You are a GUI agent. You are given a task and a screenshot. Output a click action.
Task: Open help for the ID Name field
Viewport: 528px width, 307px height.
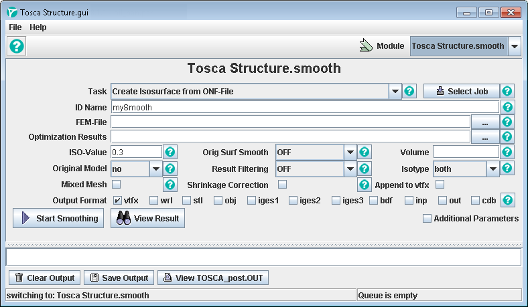507,107
